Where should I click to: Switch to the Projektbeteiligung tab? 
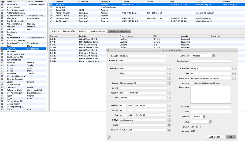click(97, 31)
